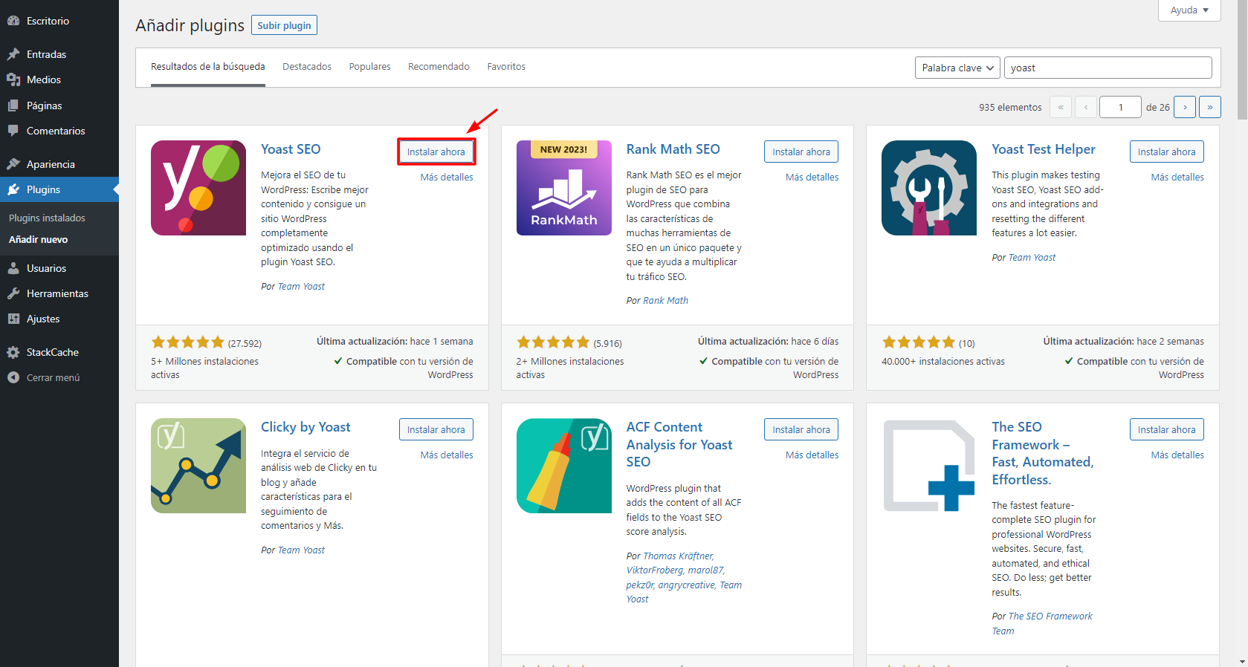
Task: Click the Apariencia brush icon
Action: click(13, 164)
